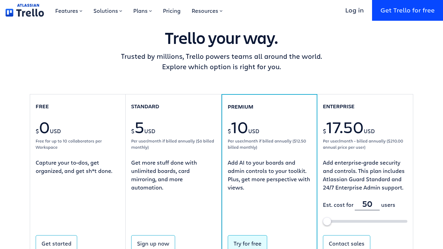Click Get Trello for free button

(407, 10)
